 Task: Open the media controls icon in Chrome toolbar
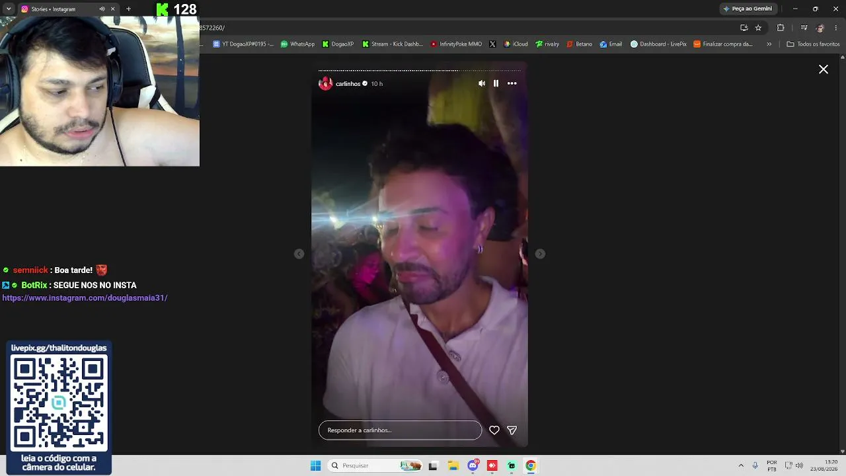(804, 28)
